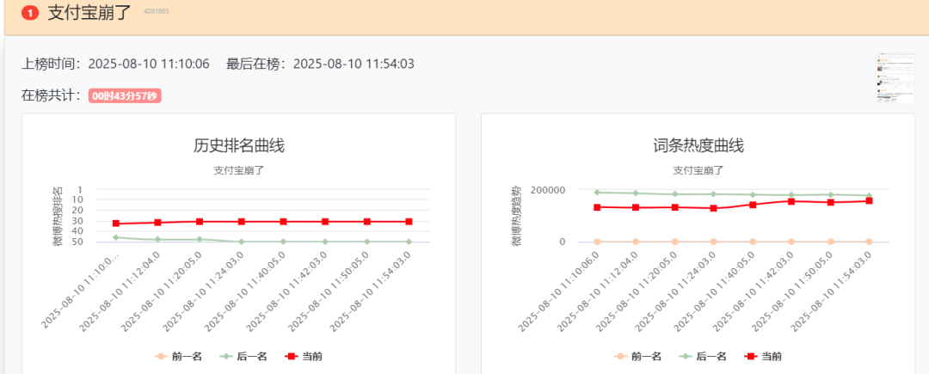The image size is (929, 374).
Task: Click 支付宝崩了 subtitle under 历史排名曲线
Action: 239,170
